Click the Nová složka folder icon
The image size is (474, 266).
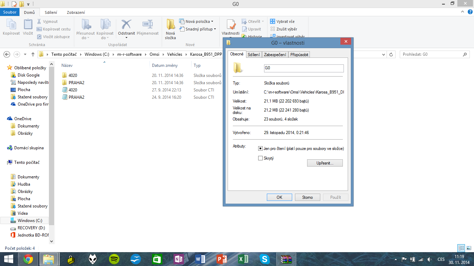click(170, 25)
